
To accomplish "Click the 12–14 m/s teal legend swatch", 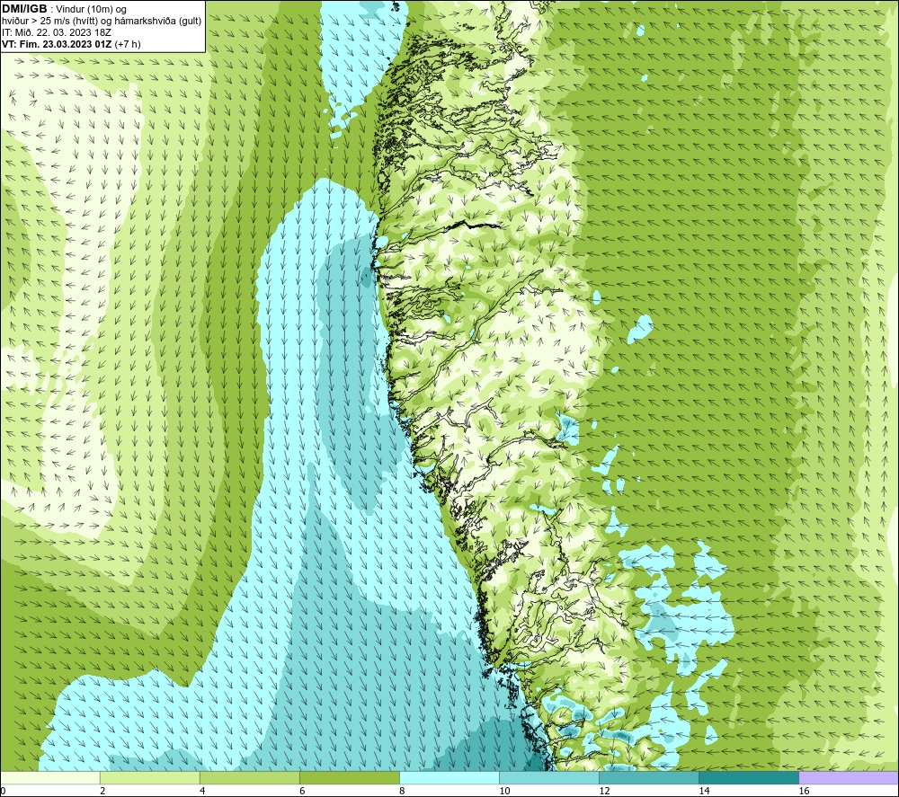I will click(648, 778).
